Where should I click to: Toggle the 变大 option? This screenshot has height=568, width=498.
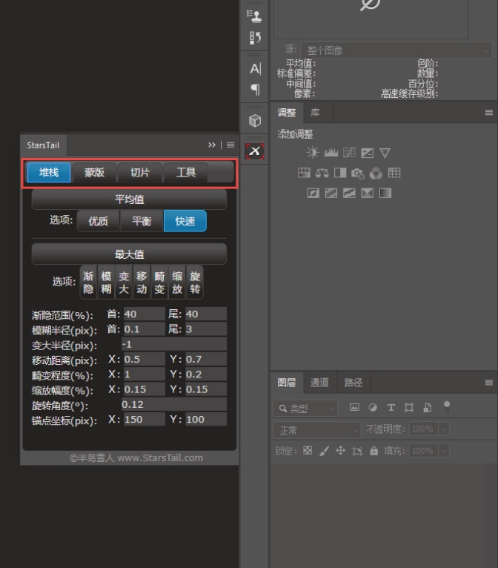pyautogui.click(x=124, y=283)
